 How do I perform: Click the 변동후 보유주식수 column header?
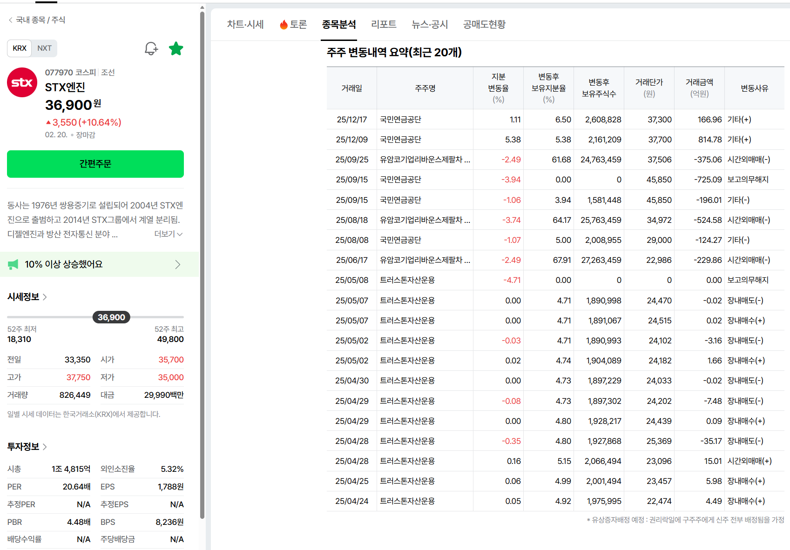[599, 88]
